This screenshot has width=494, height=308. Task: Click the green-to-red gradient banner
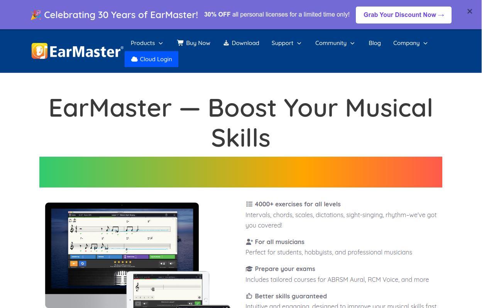pos(241,172)
